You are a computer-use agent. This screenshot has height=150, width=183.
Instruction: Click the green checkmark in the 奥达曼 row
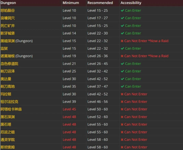[122, 79]
